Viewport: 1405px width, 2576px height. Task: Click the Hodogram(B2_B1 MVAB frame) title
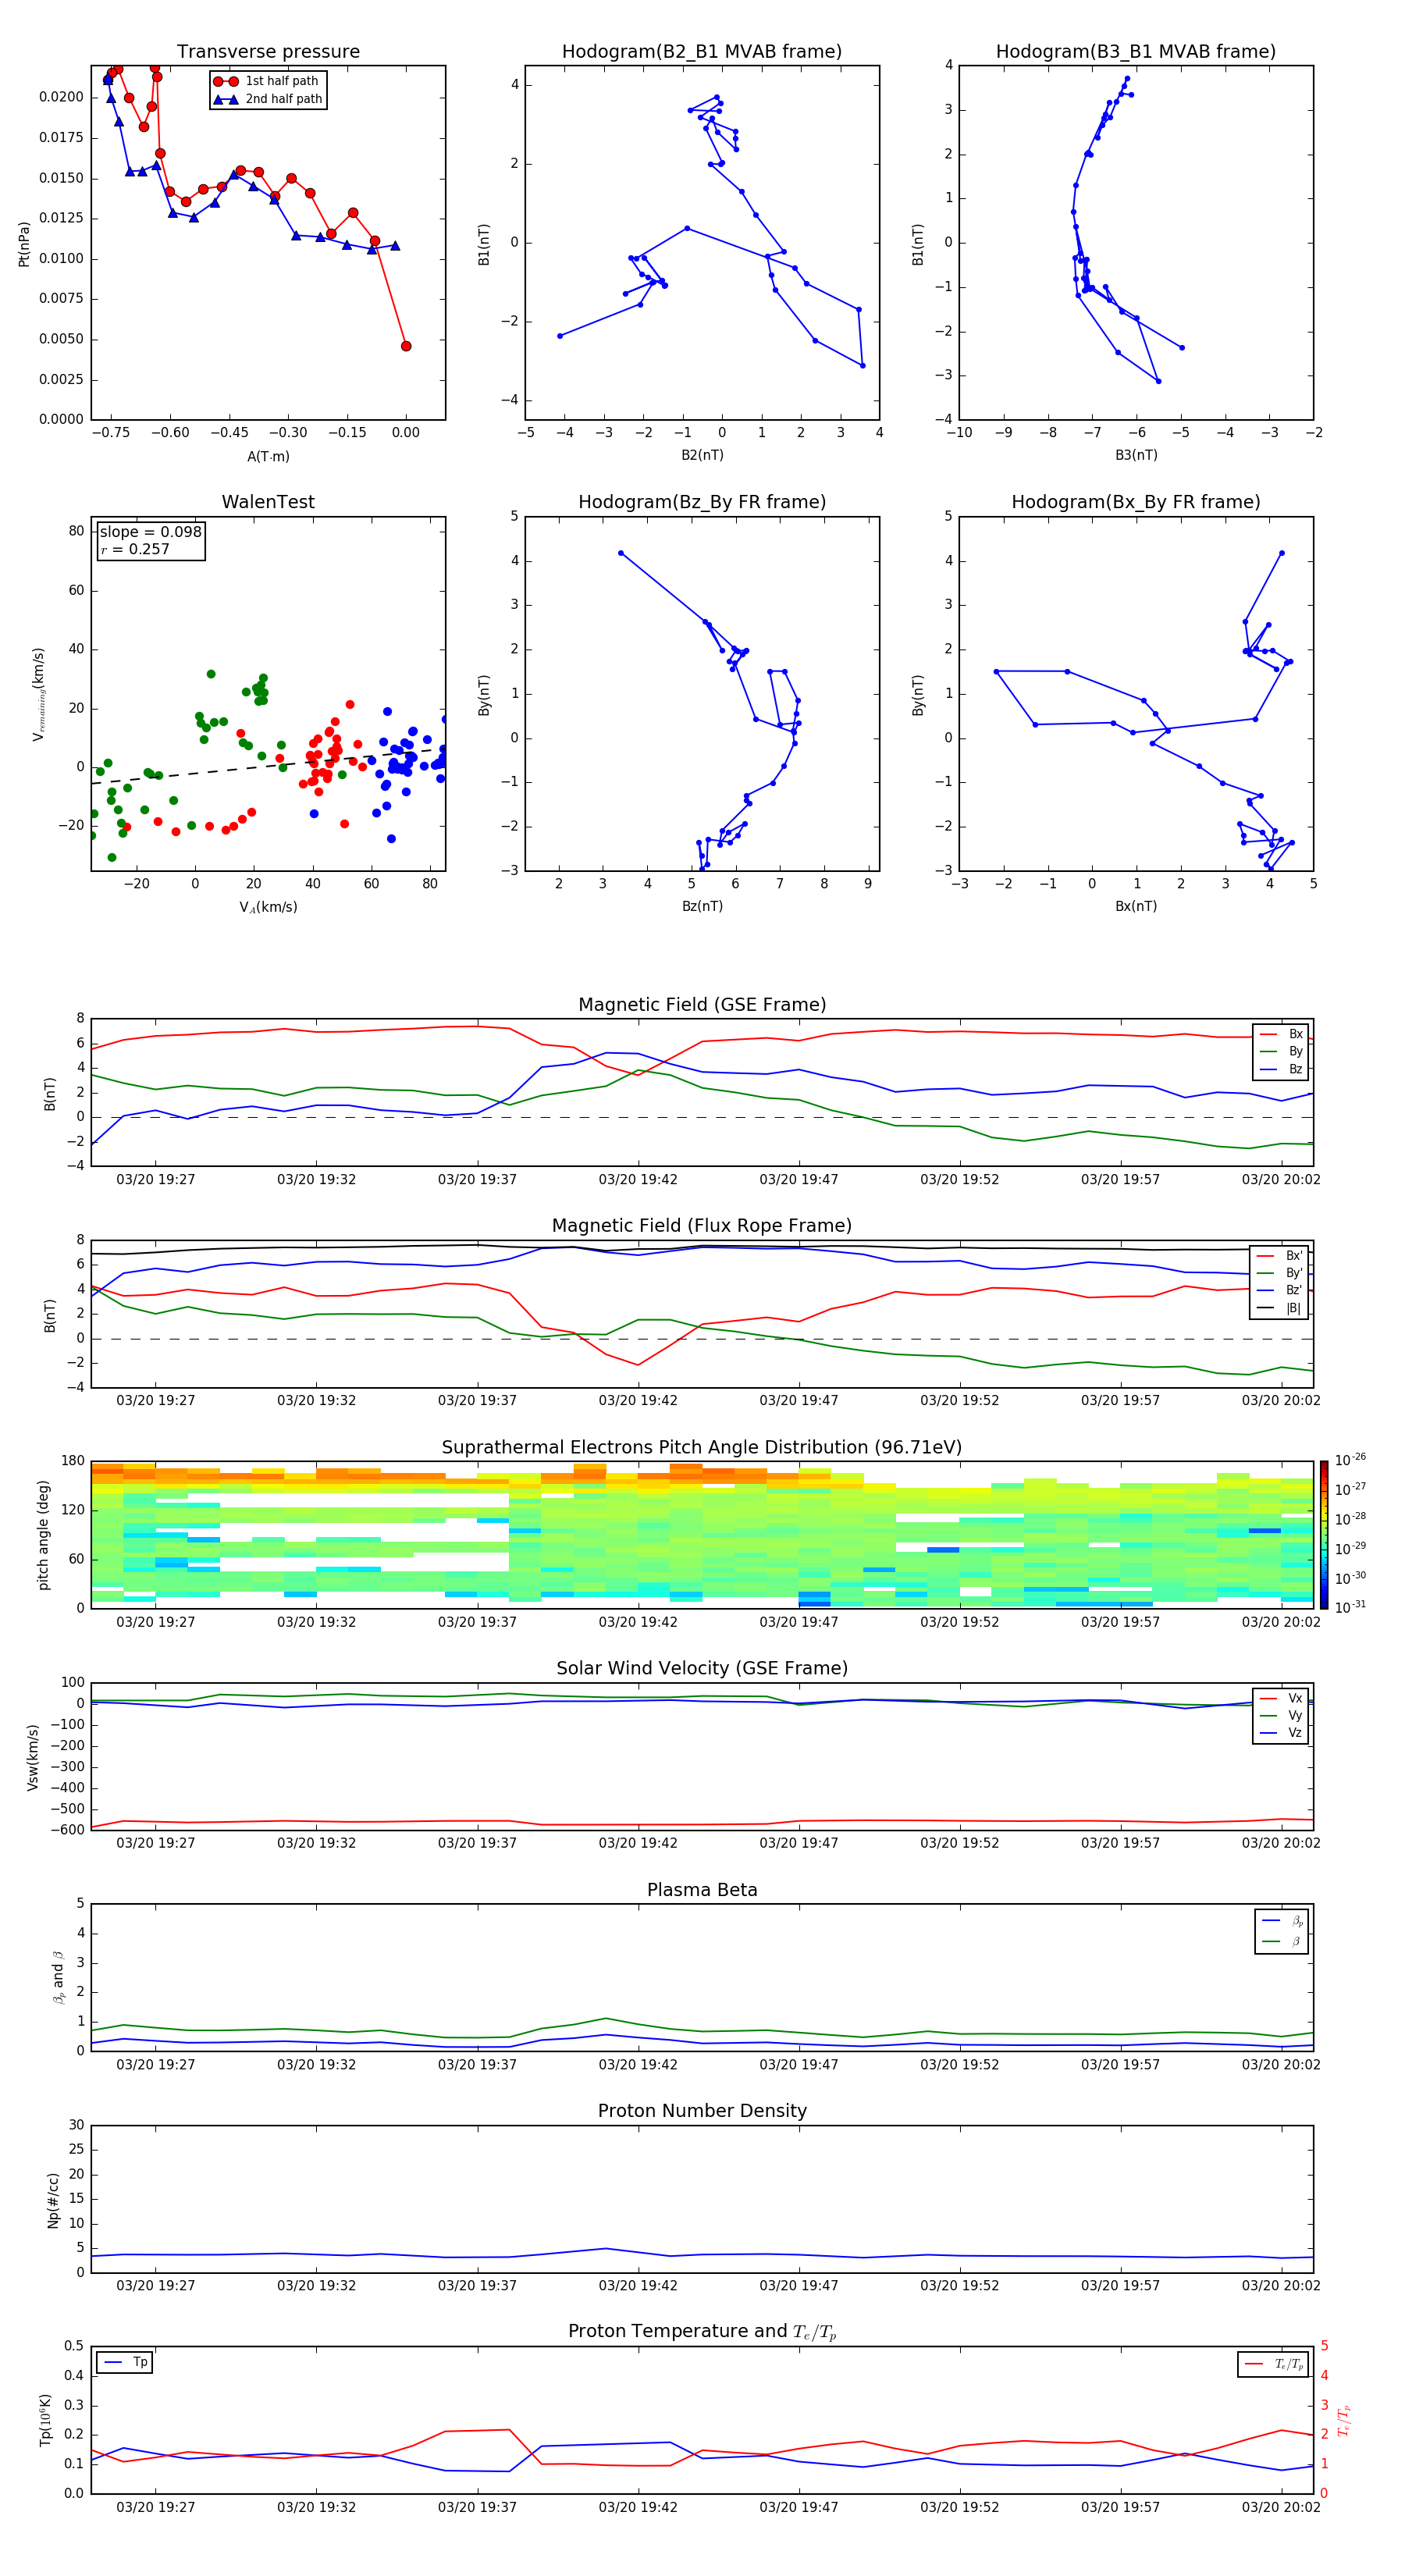(702, 52)
